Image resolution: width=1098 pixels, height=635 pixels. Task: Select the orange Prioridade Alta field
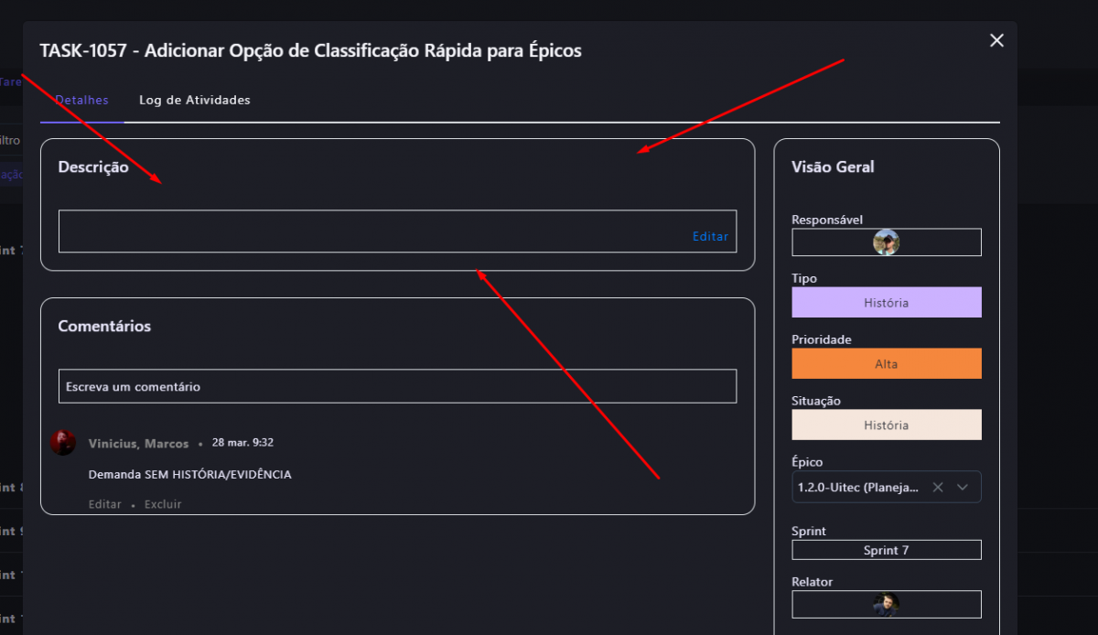886,363
